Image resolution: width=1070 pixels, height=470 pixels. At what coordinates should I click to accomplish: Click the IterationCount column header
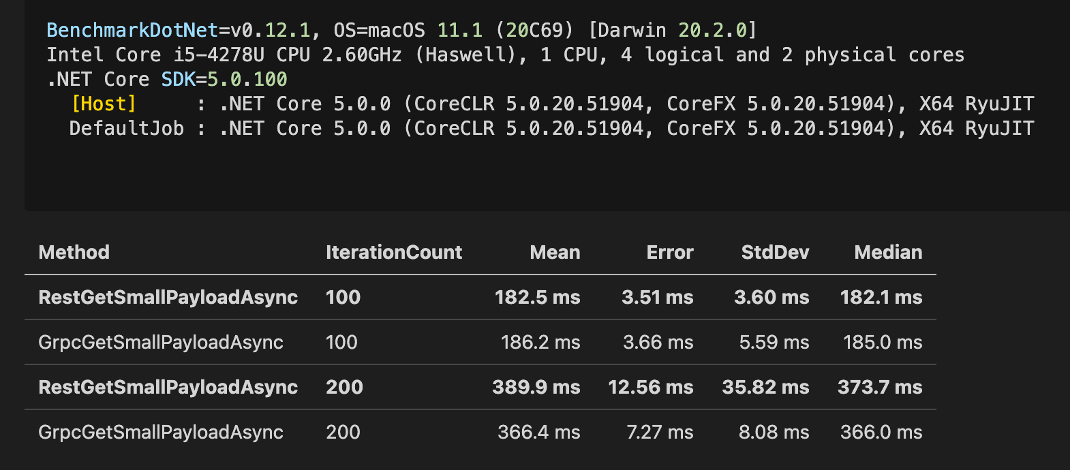point(393,252)
